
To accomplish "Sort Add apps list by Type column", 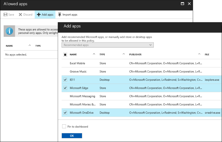I will tap(102, 55).
